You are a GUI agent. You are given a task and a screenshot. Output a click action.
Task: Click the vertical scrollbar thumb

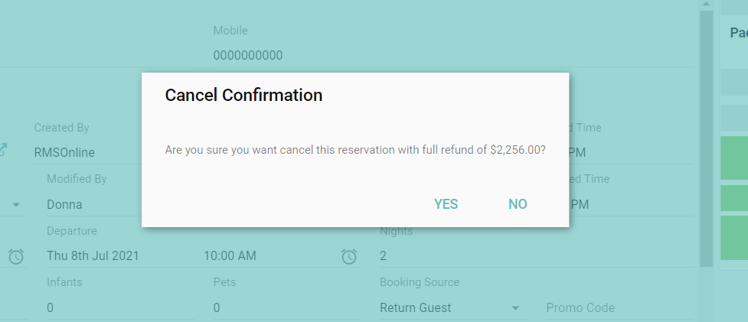[706, 138]
